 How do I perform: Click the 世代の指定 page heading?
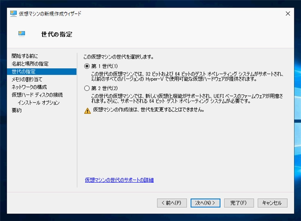tap(57, 35)
